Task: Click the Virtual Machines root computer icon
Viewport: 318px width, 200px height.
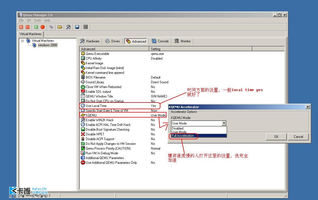Action: tap(28, 41)
